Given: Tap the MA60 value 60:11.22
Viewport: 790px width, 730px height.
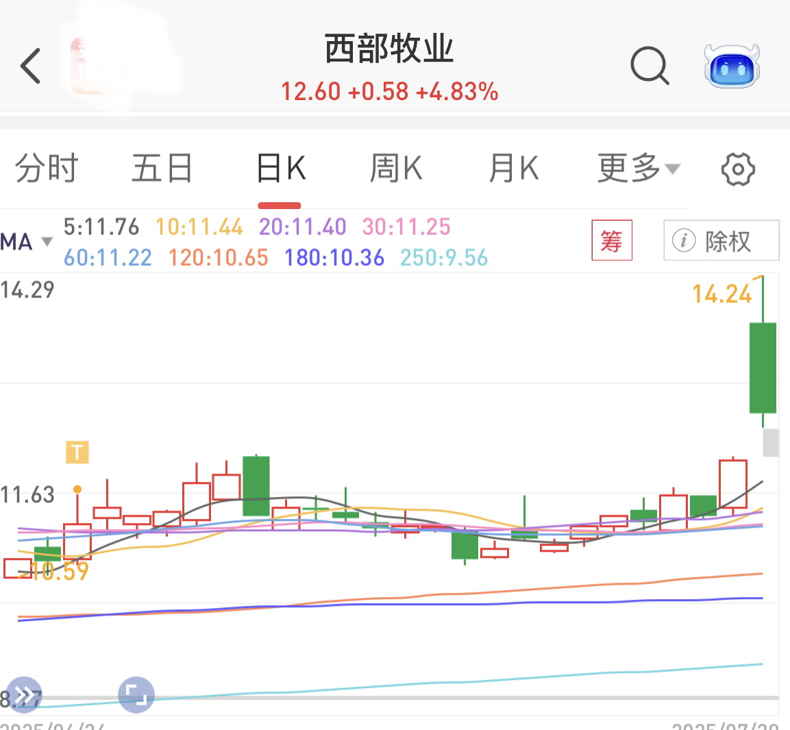Looking at the screenshot, I should pyautogui.click(x=108, y=258).
